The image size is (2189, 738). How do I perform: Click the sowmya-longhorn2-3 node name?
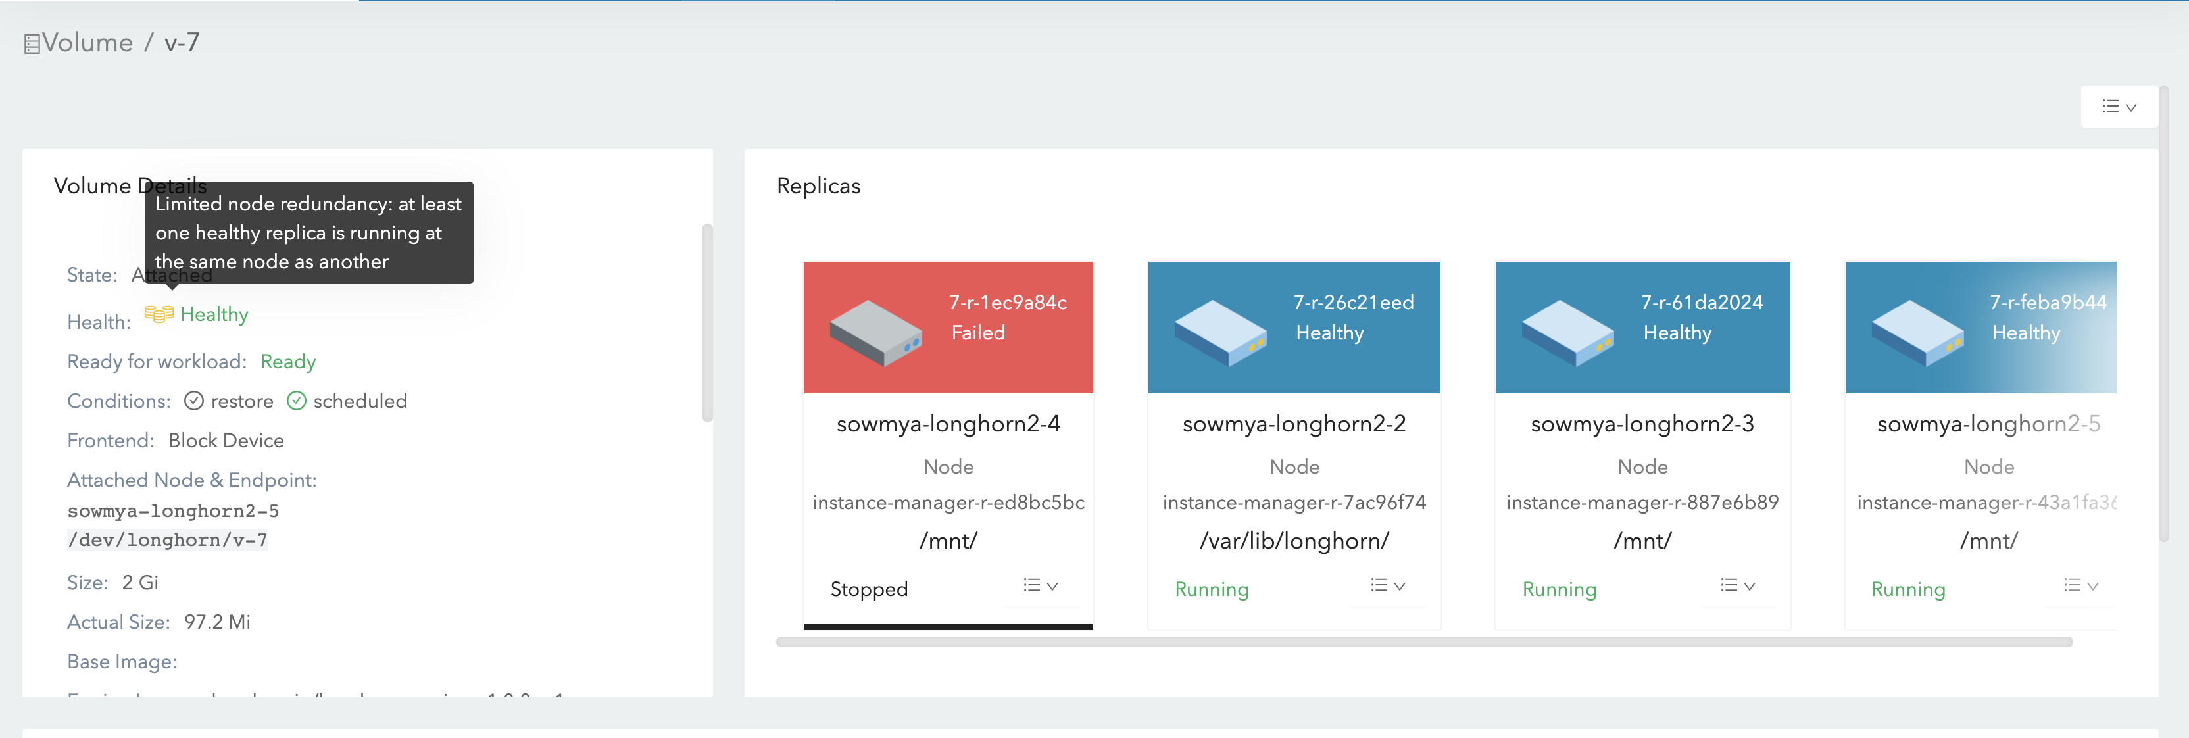pyautogui.click(x=1642, y=424)
